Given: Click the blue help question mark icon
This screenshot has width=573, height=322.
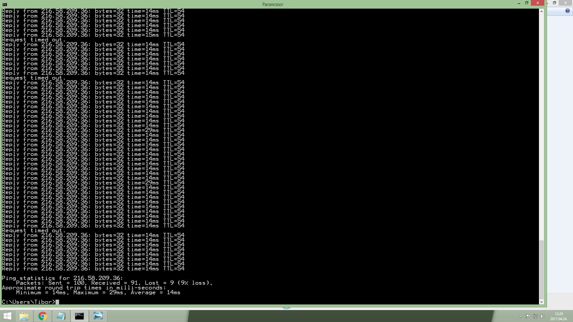Looking at the screenshot, I should coord(567,11).
